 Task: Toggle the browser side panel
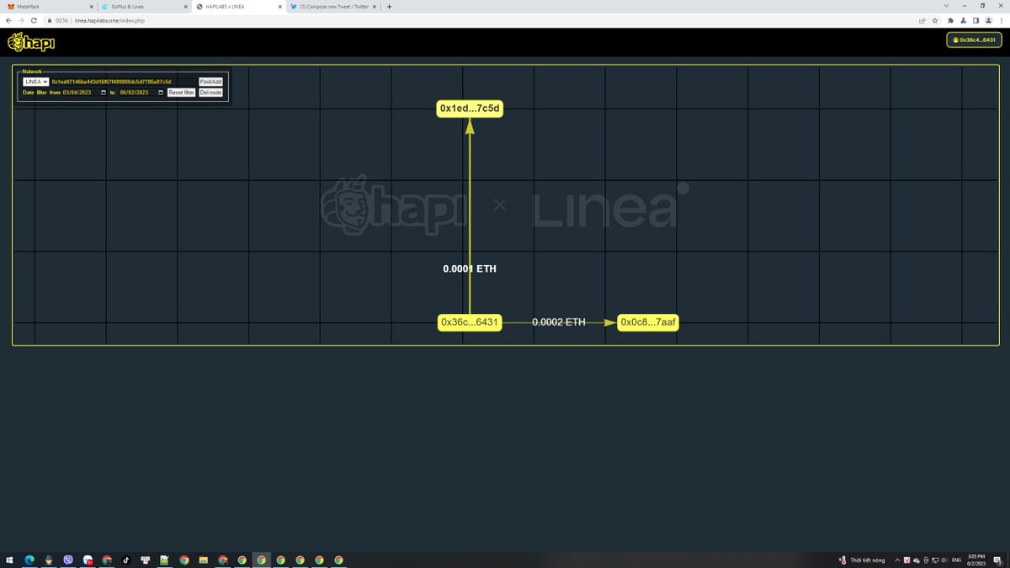tap(975, 20)
